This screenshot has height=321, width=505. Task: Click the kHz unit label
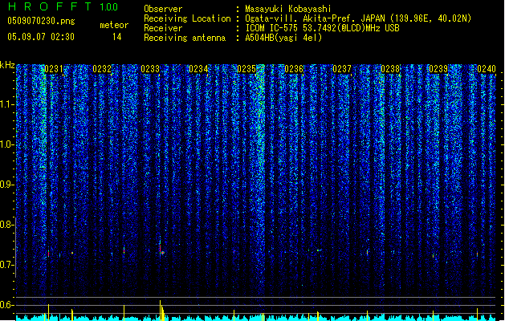click(7, 65)
